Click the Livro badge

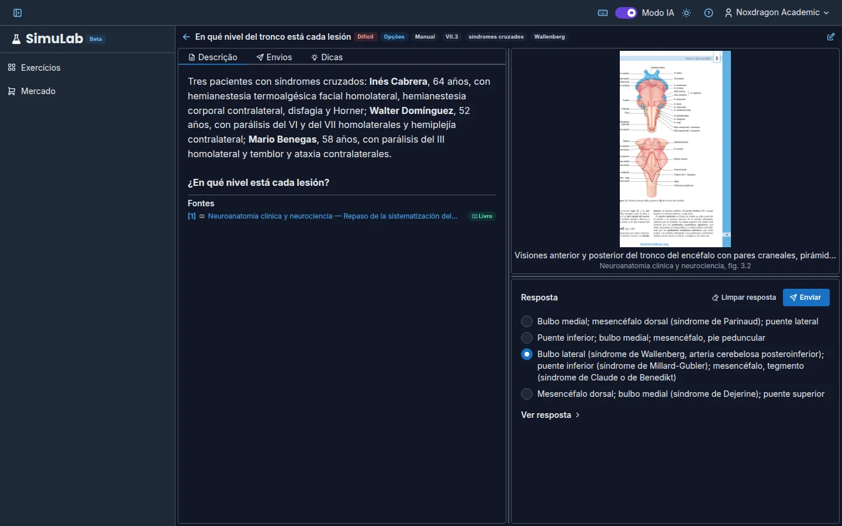pyautogui.click(x=482, y=216)
